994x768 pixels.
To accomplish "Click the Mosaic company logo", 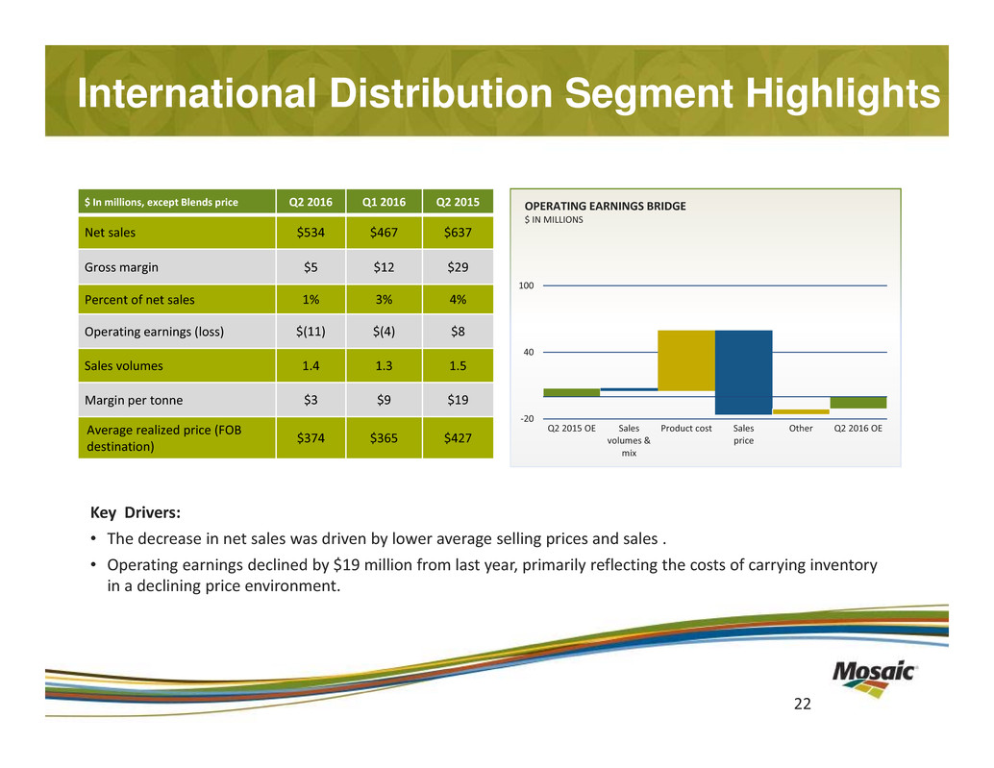I will [x=875, y=674].
